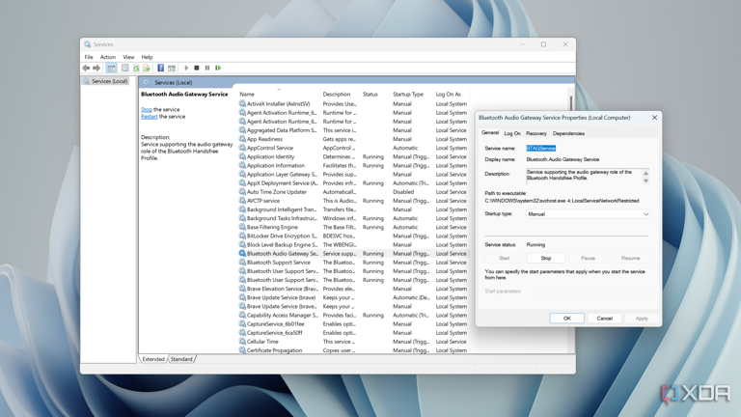
Task: Click the Services (Local) header icon
Action: click(147, 82)
